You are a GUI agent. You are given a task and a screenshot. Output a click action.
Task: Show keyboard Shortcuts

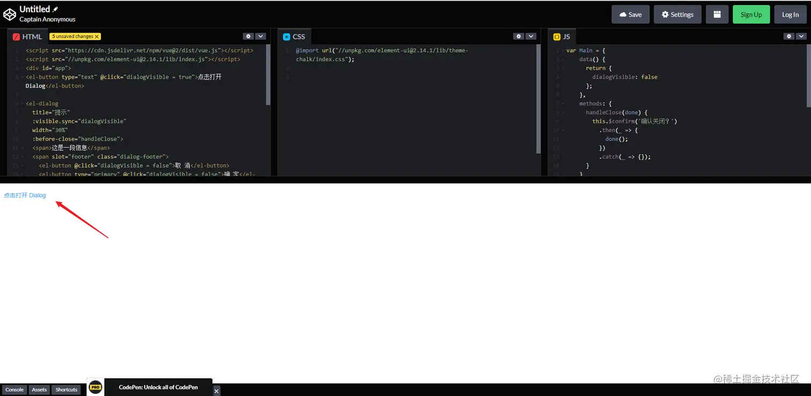67,390
